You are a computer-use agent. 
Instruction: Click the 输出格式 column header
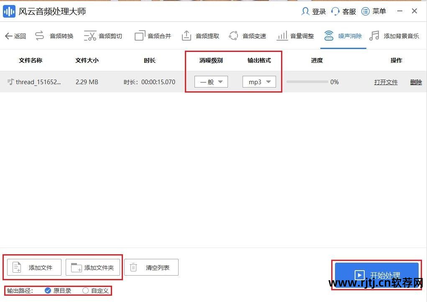point(259,60)
